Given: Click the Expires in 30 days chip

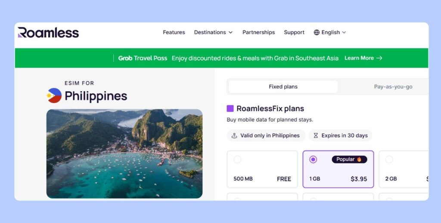Looking at the screenshot, I should pyautogui.click(x=340, y=136).
